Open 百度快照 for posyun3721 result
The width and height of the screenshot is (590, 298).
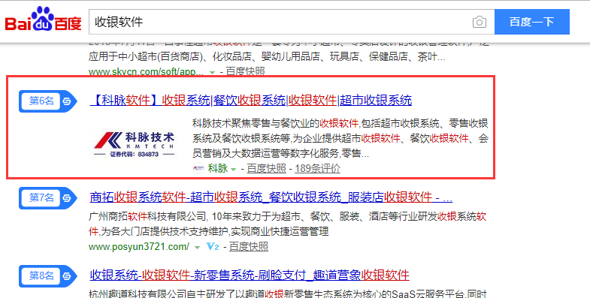(x=249, y=246)
